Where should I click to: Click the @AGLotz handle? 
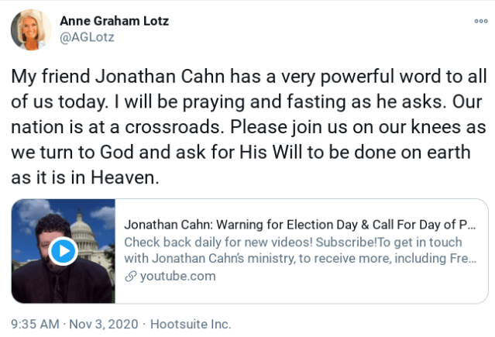click(x=88, y=37)
